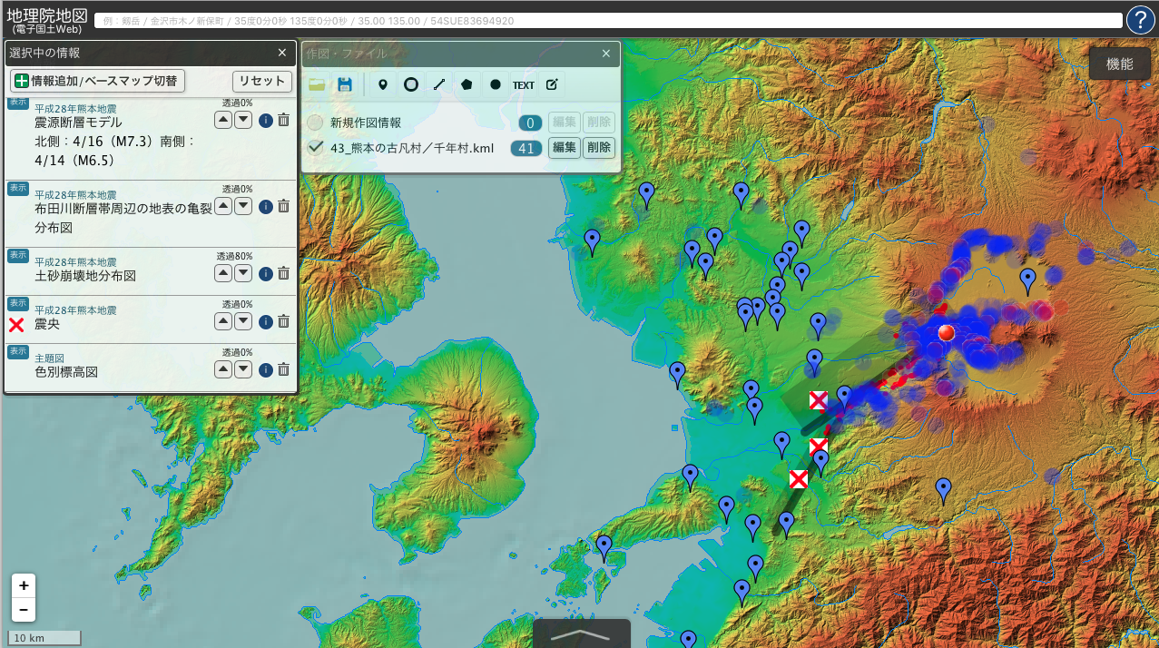
Task: Toggle 表示 for 色別標高図 layer
Action: (18, 352)
